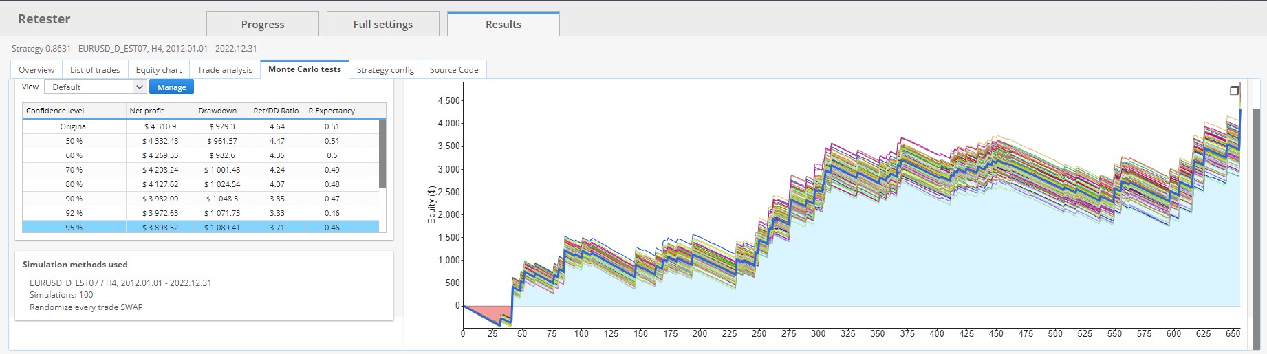
Task: Select the Monte Carlo tests tab
Action: (305, 69)
